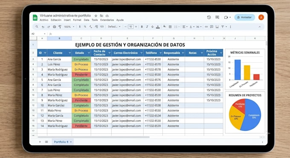Screen dimensions: 290x158
Task: Star the spreadsheet document
Action: (x=96, y=16)
